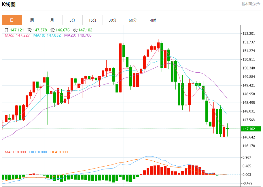Click the 146.178 price axis label
263x187 pixels.
click(x=249, y=146)
